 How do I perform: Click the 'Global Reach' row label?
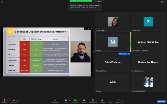coord(12,70)
